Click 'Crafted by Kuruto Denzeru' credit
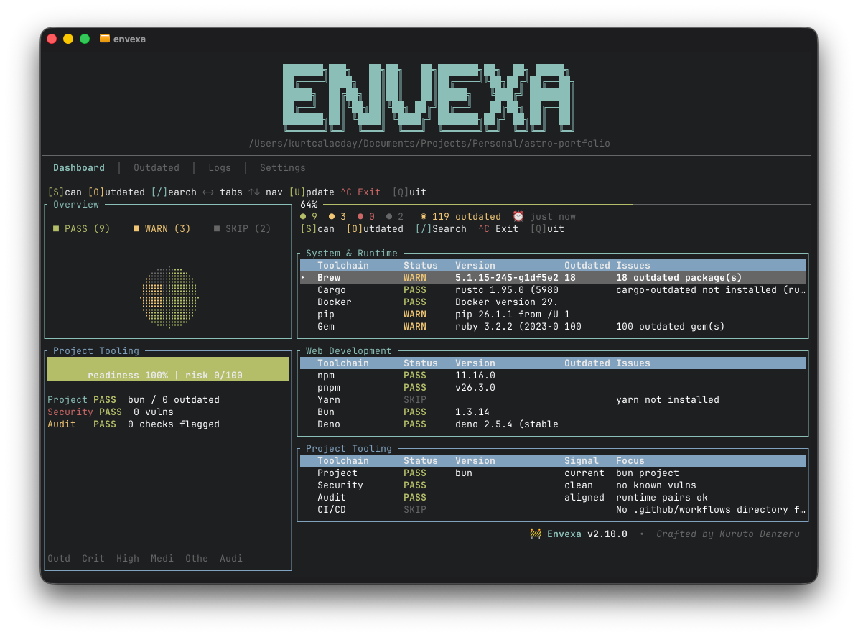 728,534
